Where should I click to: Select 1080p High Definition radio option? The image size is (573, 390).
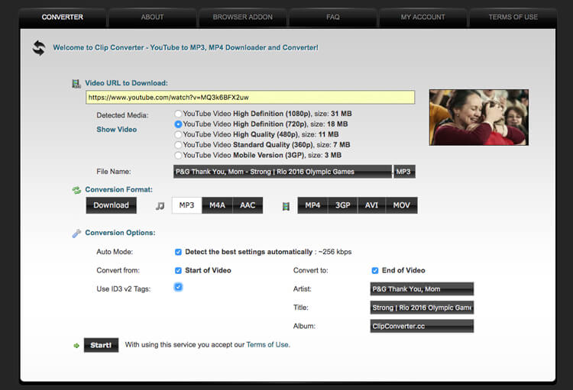pyautogui.click(x=178, y=114)
